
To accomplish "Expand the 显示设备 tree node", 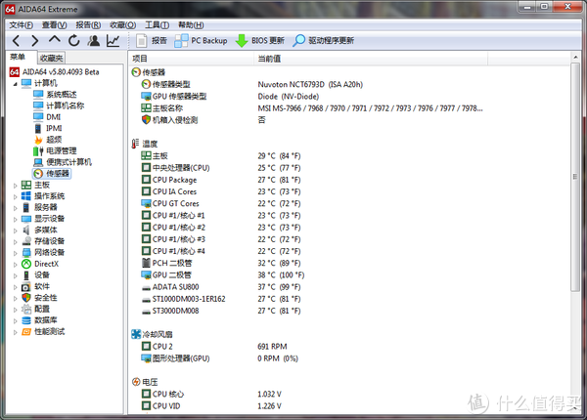I will click(15, 219).
